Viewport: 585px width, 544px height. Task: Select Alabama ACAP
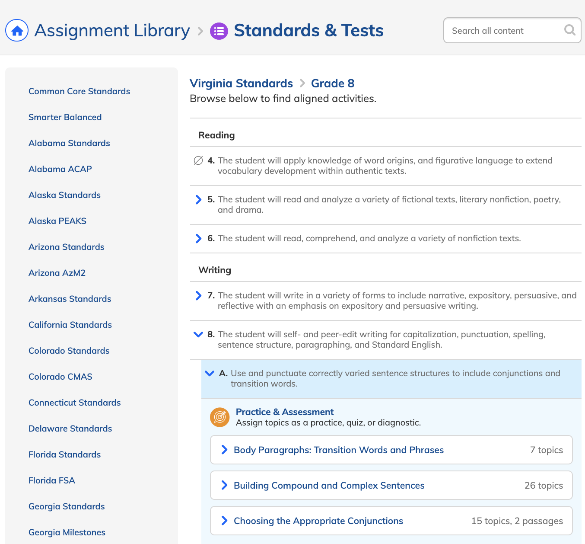(60, 169)
